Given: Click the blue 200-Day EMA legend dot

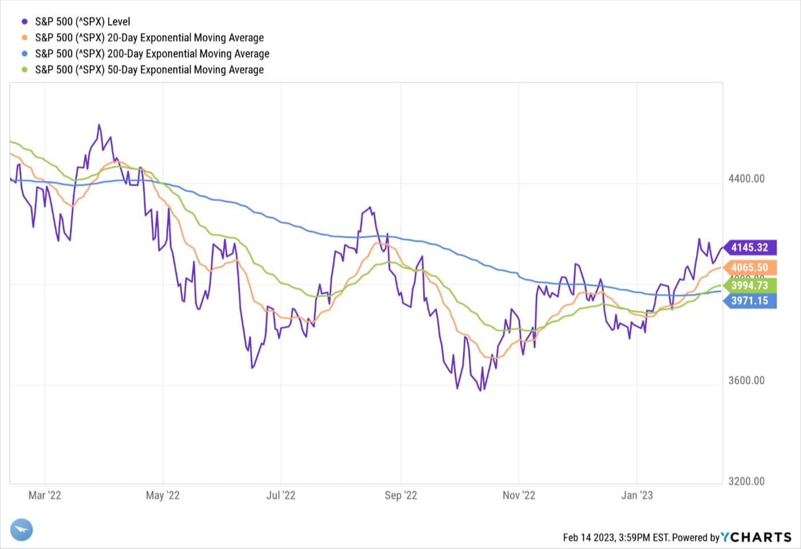Looking at the screenshot, I should pos(25,54).
